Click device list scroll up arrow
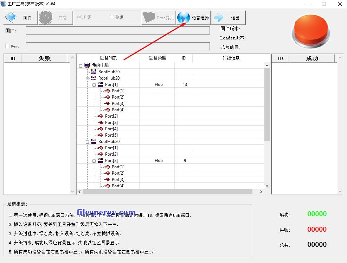Image resolution: width=347 pixels, height=263 pixels. 267,65
